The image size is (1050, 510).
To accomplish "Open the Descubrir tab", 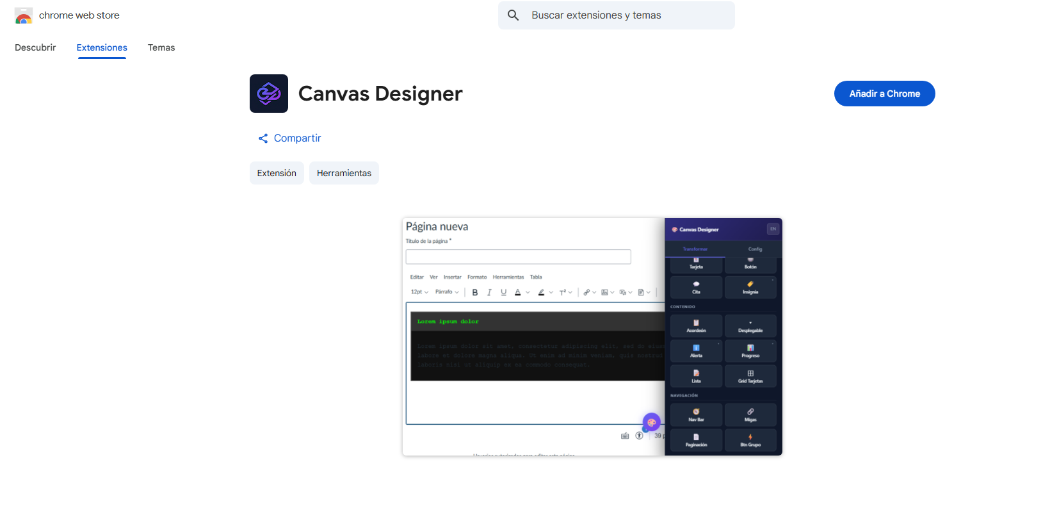I will tap(35, 47).
